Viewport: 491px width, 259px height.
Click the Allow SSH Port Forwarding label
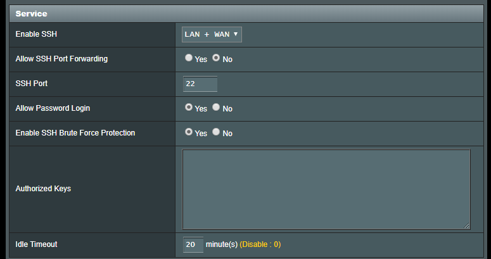pyautogui.click(x=61, y=59)
